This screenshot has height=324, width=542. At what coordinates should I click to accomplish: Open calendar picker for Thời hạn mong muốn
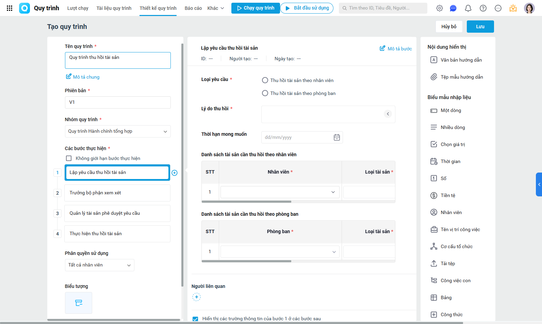(337, 137)
